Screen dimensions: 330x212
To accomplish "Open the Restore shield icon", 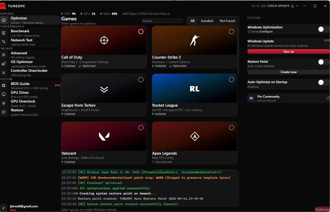I will [x=4, y=112].
